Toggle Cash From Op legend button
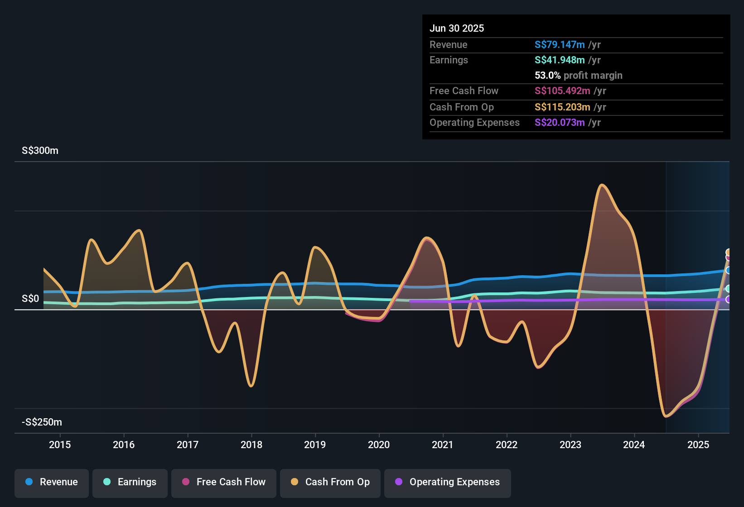 click(330, 483)
